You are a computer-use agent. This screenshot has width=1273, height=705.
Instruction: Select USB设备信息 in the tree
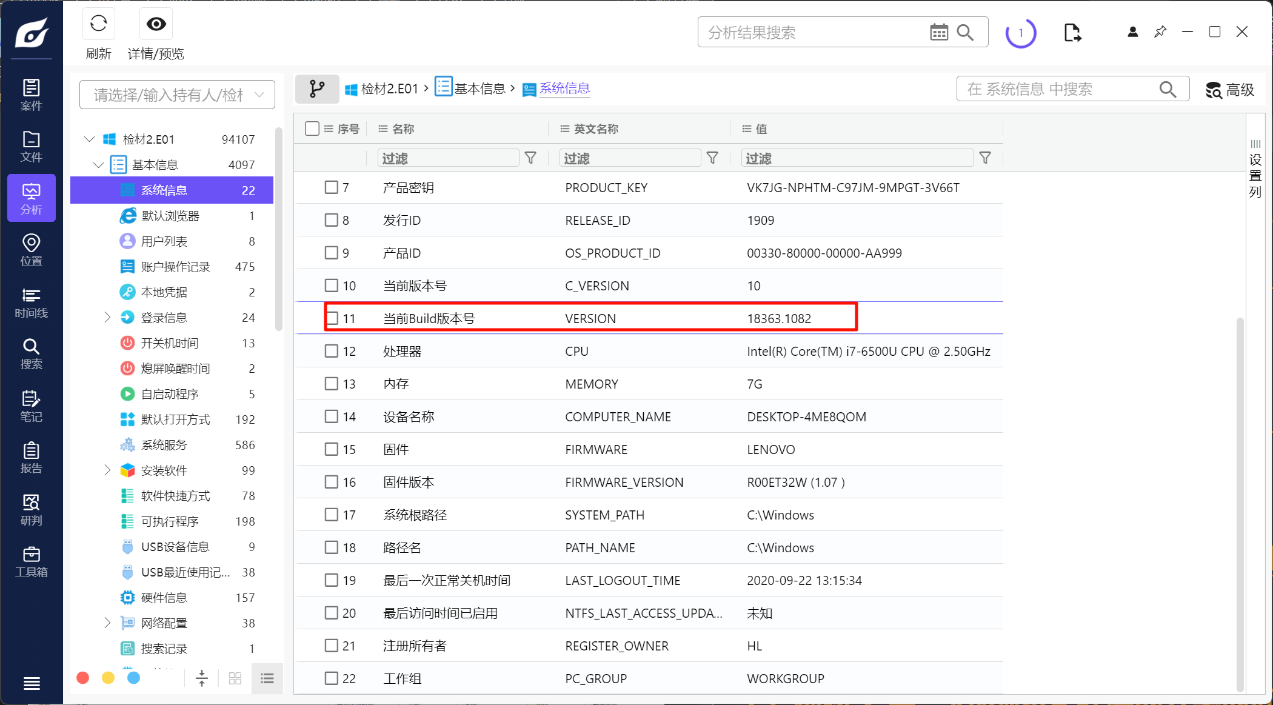click(175, 547)
